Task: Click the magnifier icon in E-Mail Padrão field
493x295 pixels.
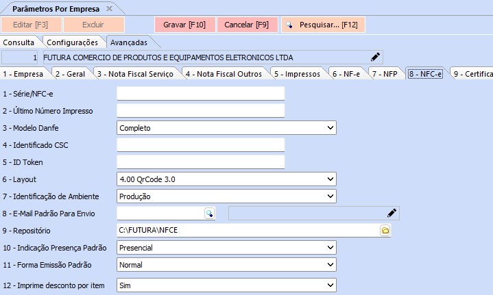Action: 210,214
